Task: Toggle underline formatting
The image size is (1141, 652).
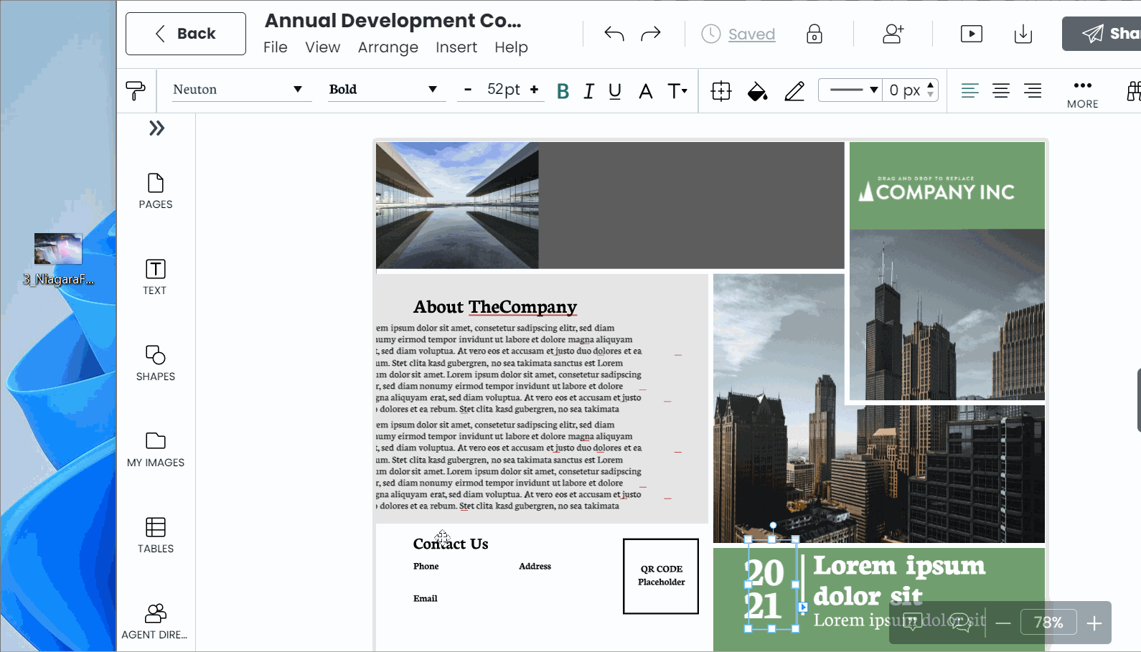Action: (615, 91)
